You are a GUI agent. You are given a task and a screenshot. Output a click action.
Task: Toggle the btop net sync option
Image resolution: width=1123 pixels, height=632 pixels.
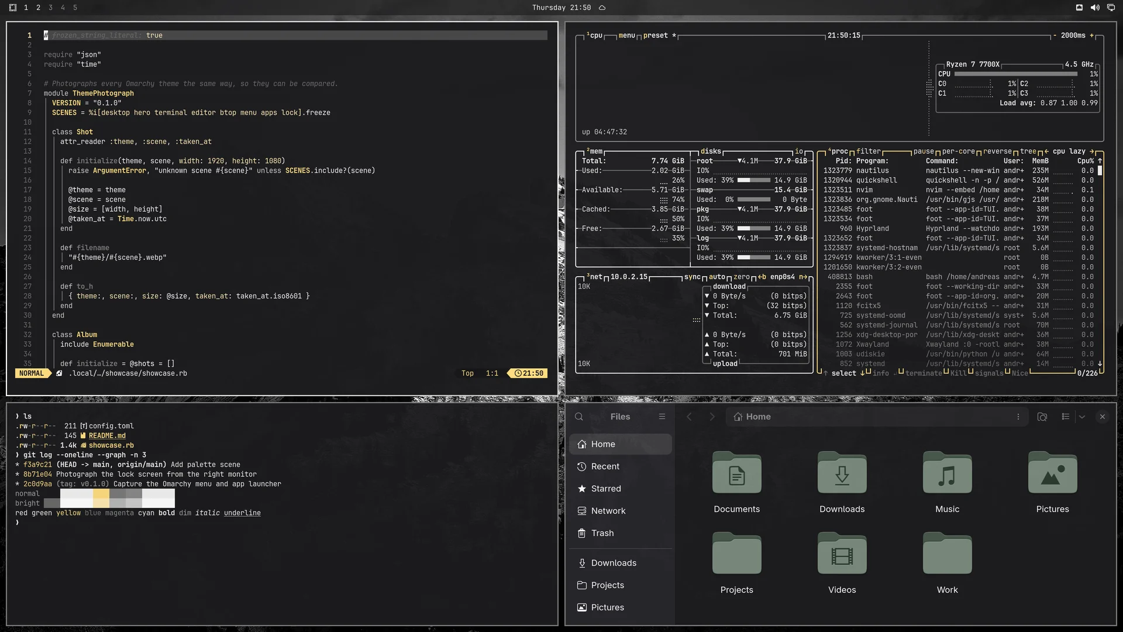[x=693, y=277]
